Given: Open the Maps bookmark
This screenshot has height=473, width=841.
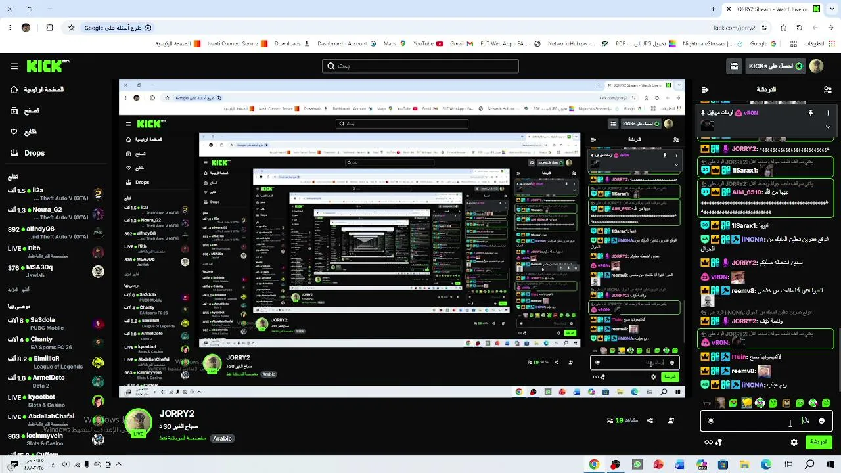Looking at the screenshot, I should [394, 44].
